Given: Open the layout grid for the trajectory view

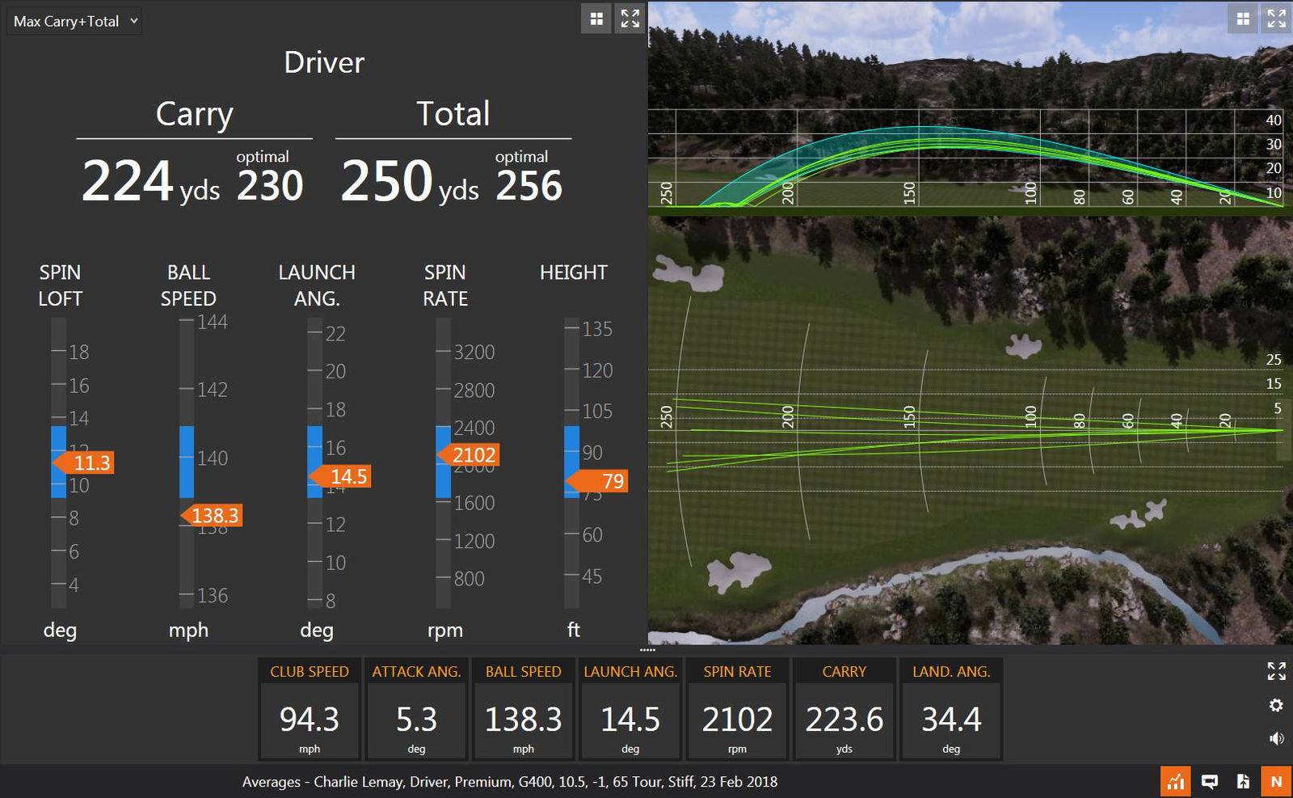Looking at the screenshot, I should coord(1243,19).
